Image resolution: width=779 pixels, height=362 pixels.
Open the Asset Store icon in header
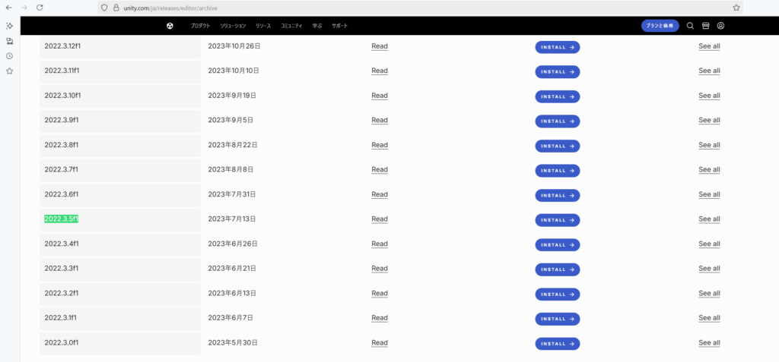click(705, 26)
